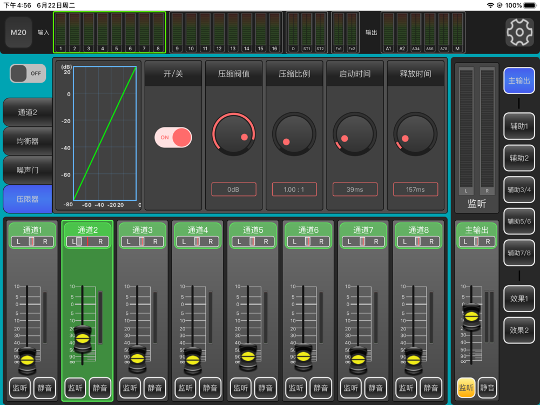
Task: Switch to the 均衡器 equalizer tab
Action: pos(28,141)
